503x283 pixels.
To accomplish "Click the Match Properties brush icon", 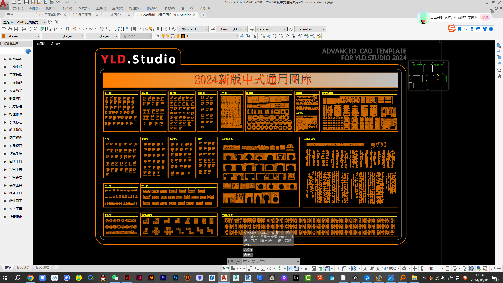I will [68, 29].
